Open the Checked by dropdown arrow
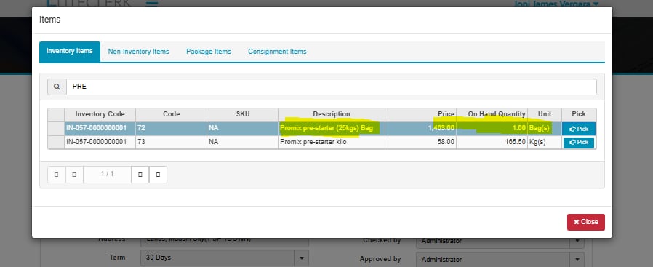Viewport: 653px width, 267px height. click(577, 241)
